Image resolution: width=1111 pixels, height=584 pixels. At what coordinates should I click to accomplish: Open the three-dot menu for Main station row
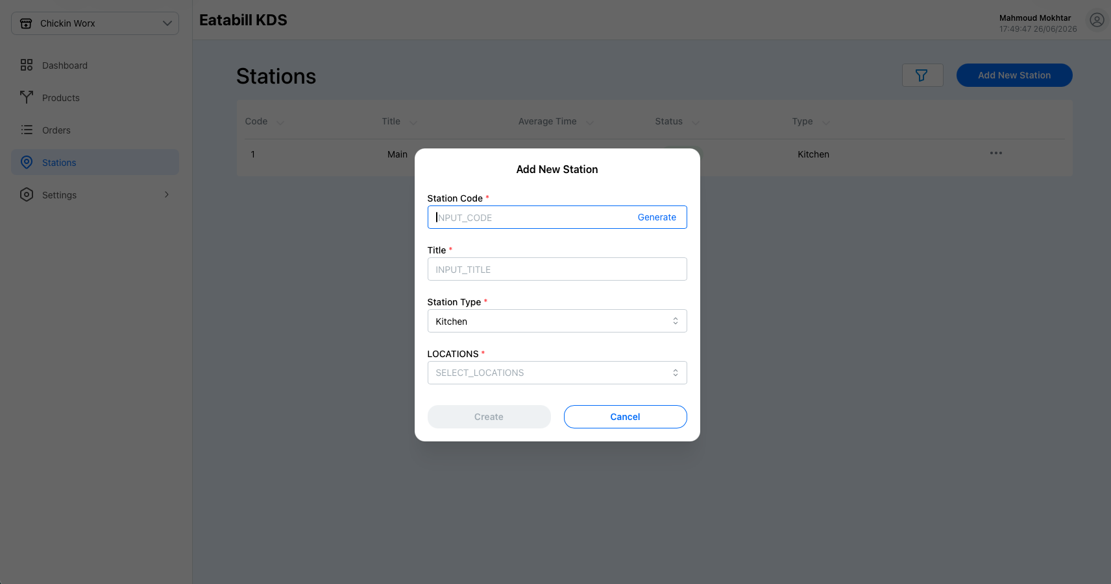pyautogui.click(x=996, y=153)
